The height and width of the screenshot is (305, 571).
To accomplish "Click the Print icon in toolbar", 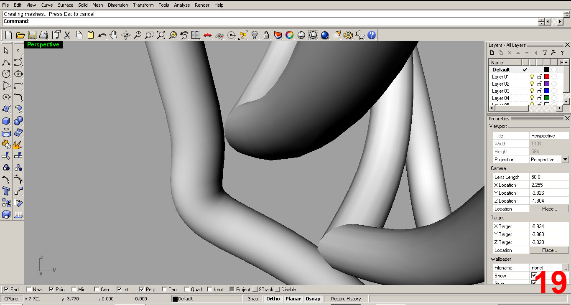I will pyautogui.click(x=43, y=35).
